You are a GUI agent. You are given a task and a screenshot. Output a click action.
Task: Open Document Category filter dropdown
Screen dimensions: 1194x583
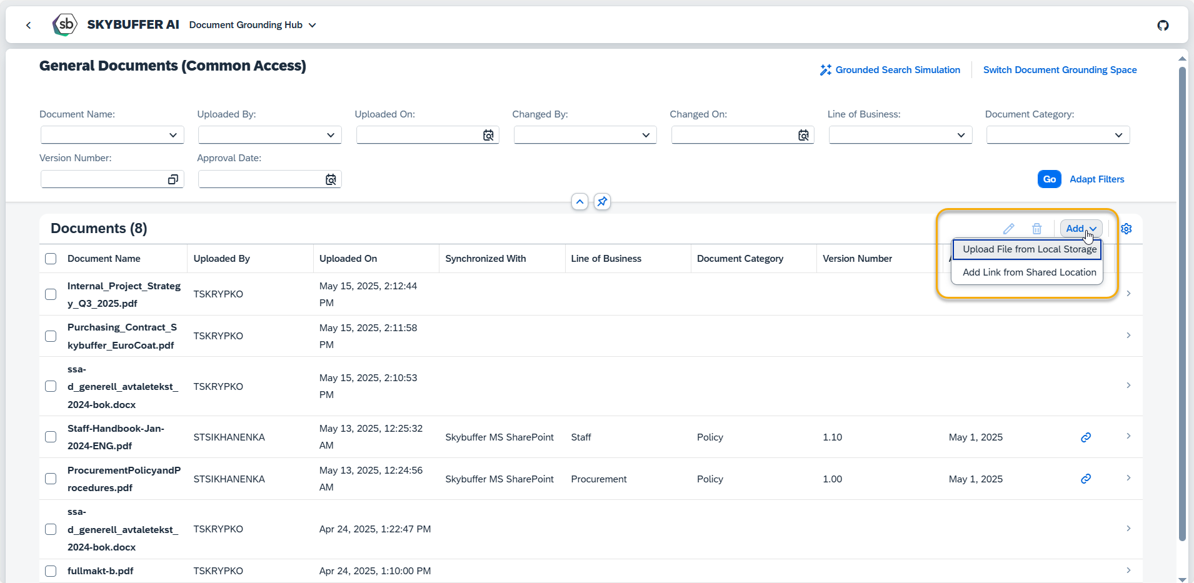(x=1118, y=135)
